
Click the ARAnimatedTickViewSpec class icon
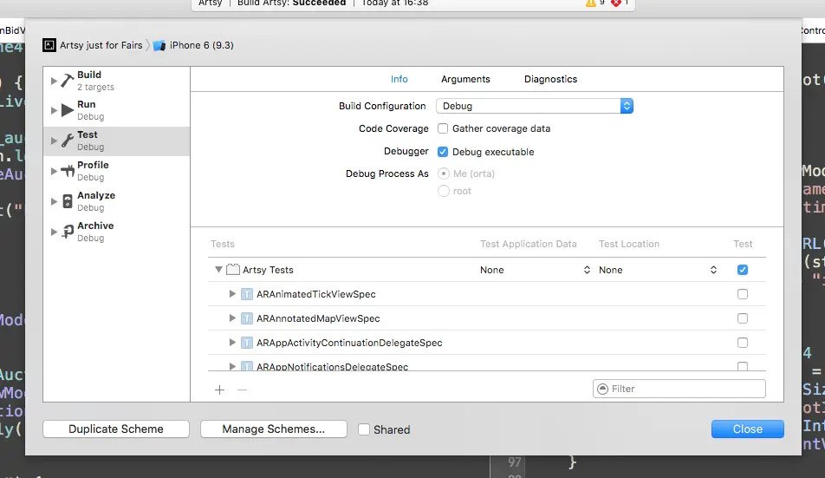[x=247, y=294]
